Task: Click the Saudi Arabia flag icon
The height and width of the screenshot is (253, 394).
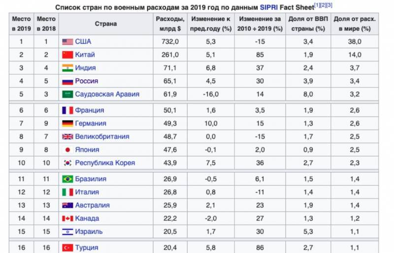Action: (x=67, y=94)
